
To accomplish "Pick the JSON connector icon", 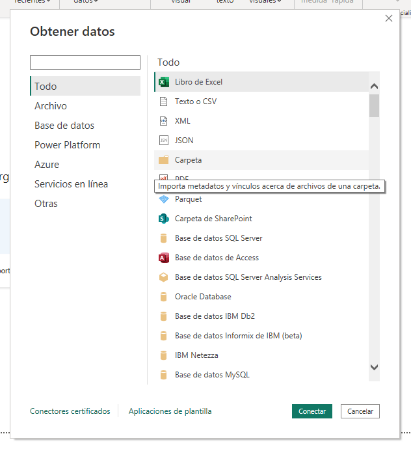I will (164, 141).
